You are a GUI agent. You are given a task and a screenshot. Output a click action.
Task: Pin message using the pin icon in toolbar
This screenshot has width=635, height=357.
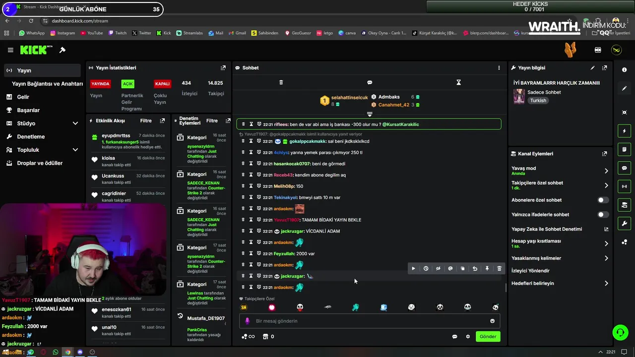point(487,268)
